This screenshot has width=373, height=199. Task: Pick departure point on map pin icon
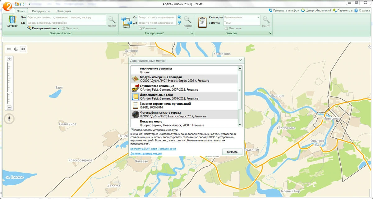coord(179,17)
